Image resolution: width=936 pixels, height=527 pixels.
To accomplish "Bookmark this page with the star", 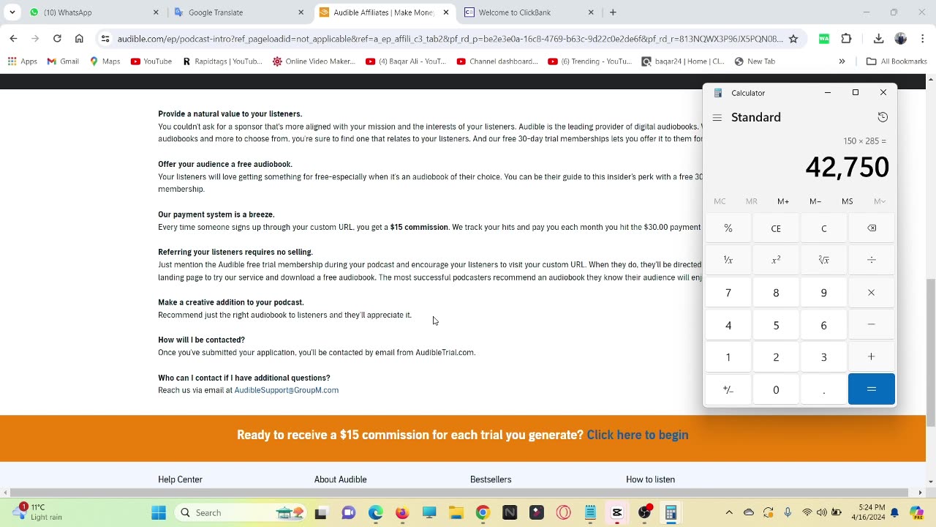I will (x=793, y=39).
